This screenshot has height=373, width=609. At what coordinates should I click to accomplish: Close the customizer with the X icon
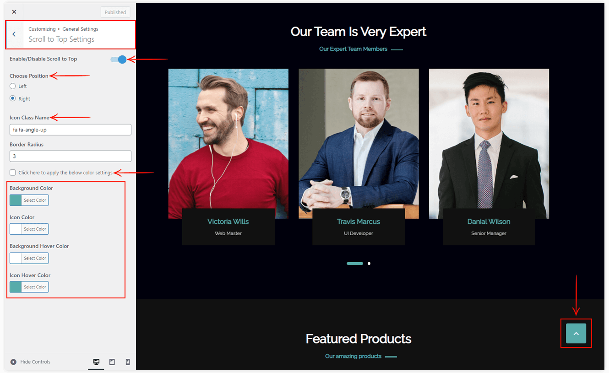tap(14, 12)
